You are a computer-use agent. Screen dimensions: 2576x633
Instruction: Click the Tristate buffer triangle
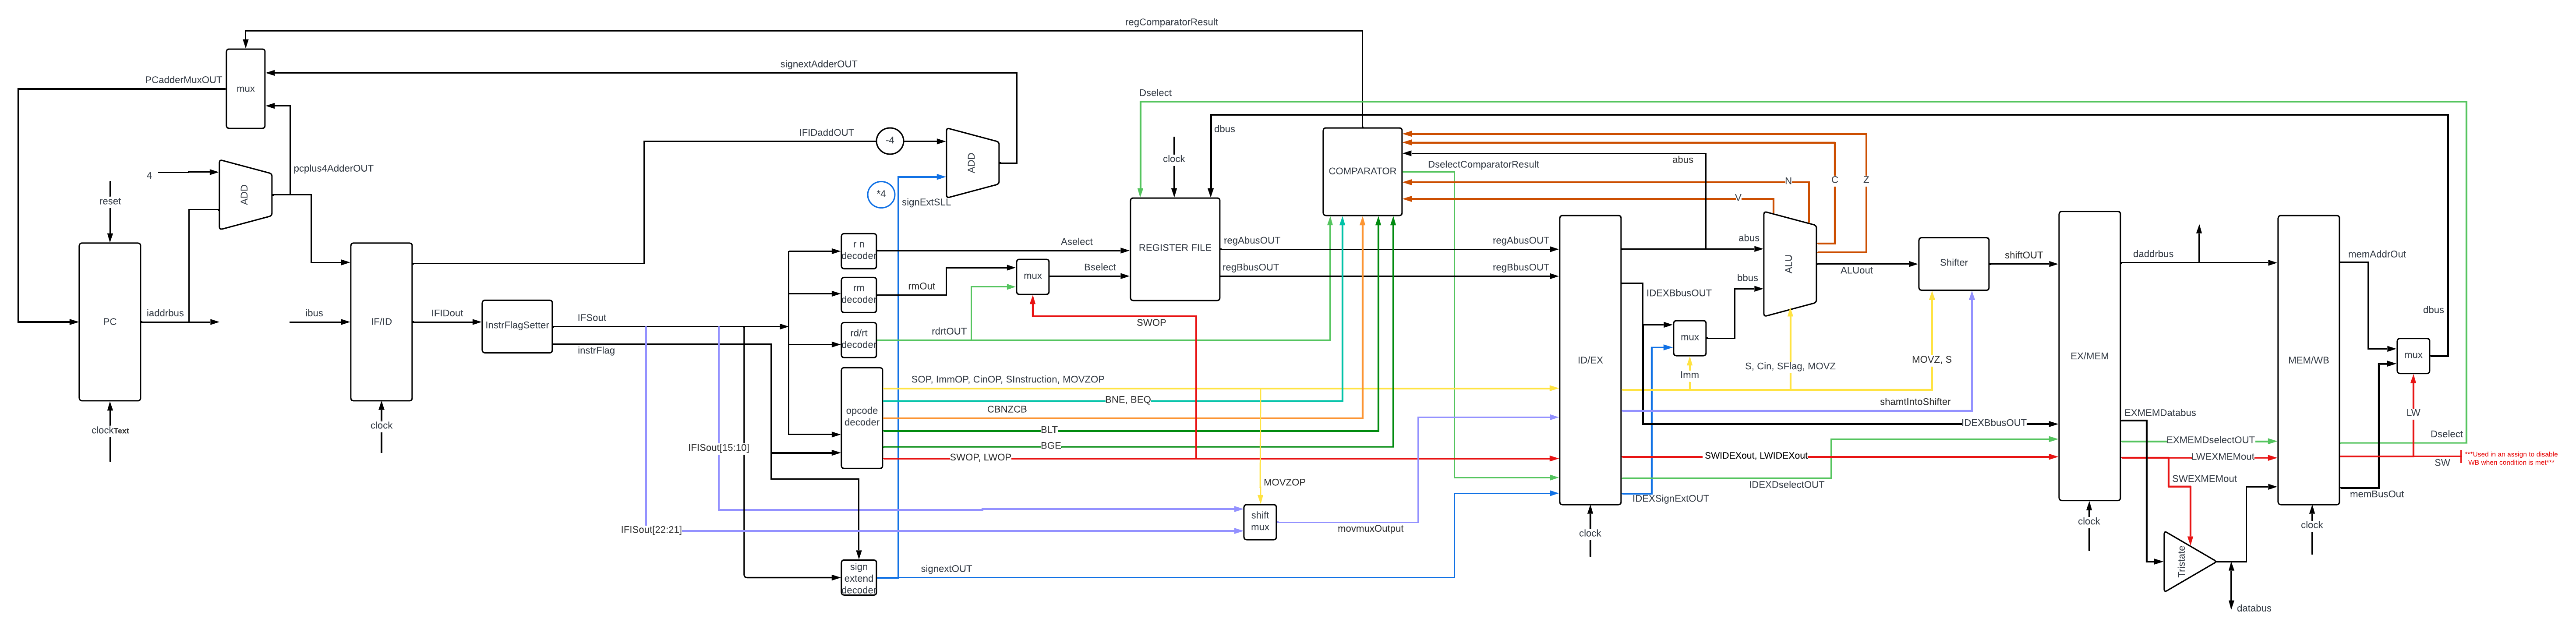tap(2187, 562)
